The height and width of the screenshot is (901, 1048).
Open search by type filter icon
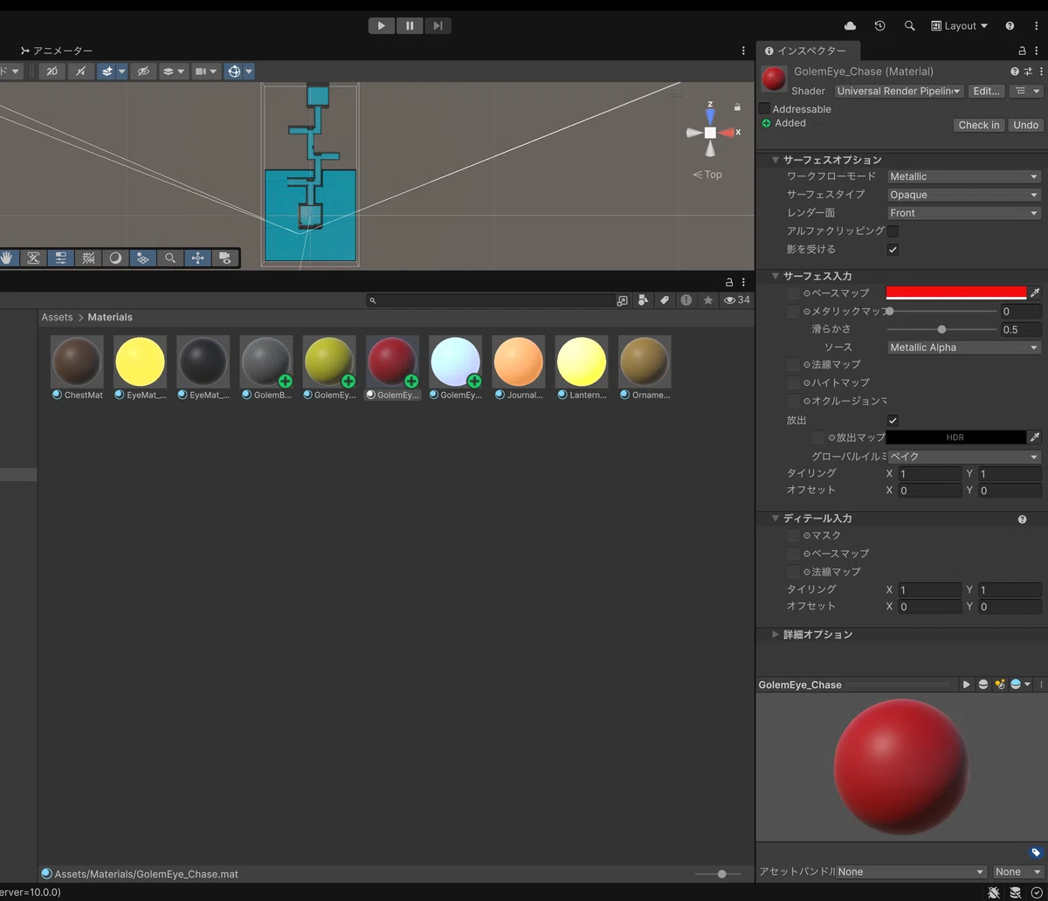(643, 300)
